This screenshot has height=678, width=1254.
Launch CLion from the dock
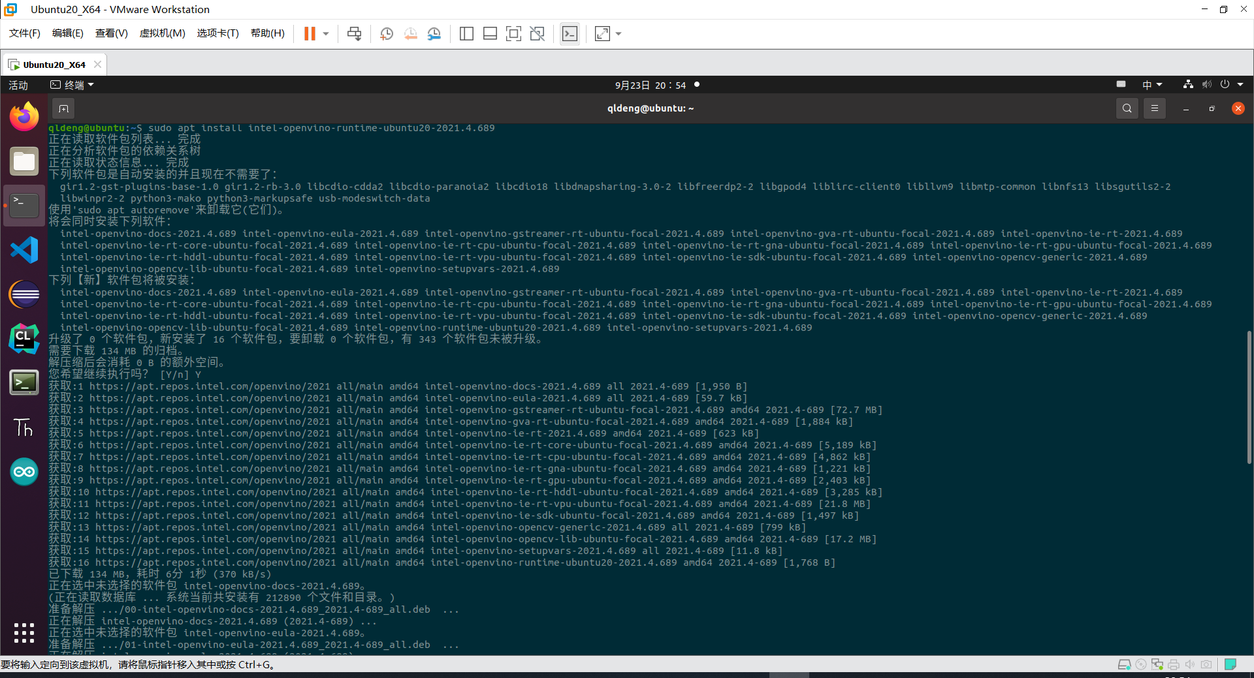[x=24, y=339]
